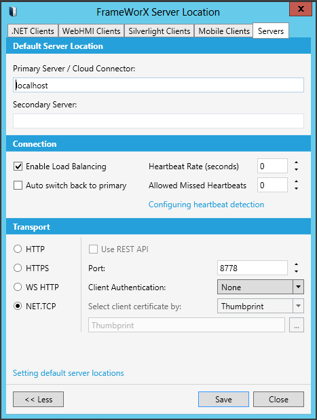
Task: Select the HTTPS transport radio button
Action: pos(18,268)
